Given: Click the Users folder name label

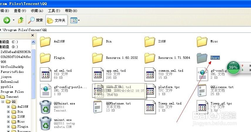Looking at the screenshot, I should click(x=215, y=58).
